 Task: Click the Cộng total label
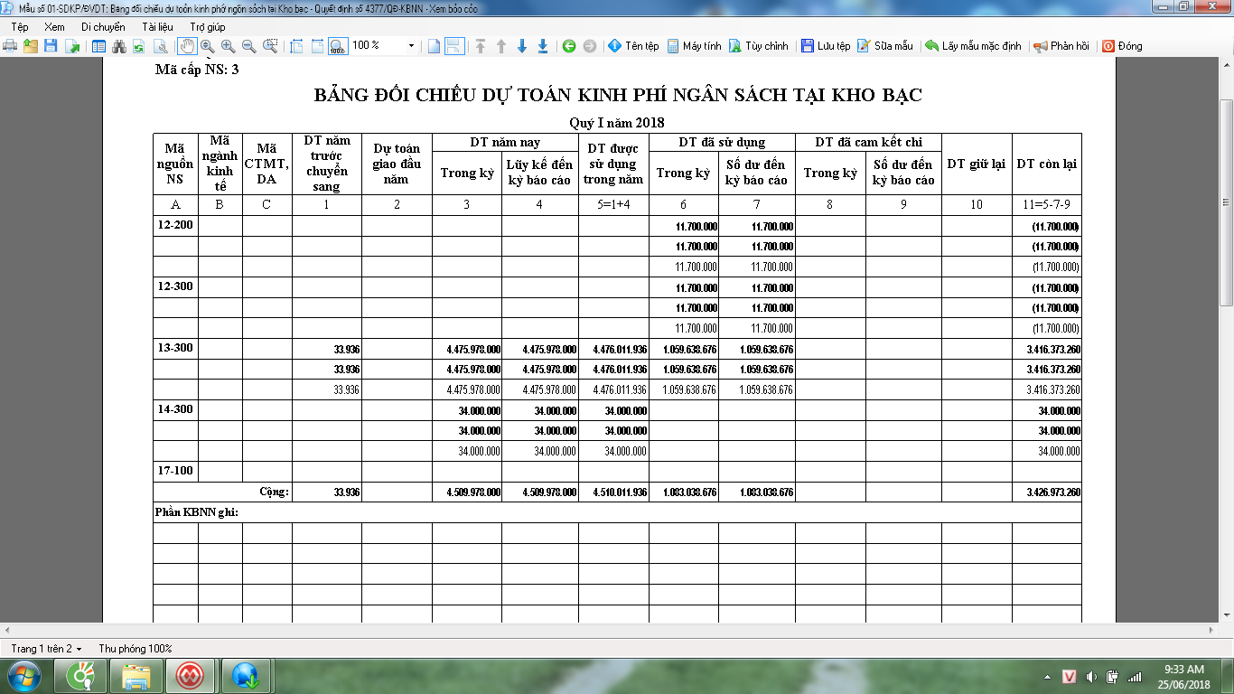coord(274,492)
